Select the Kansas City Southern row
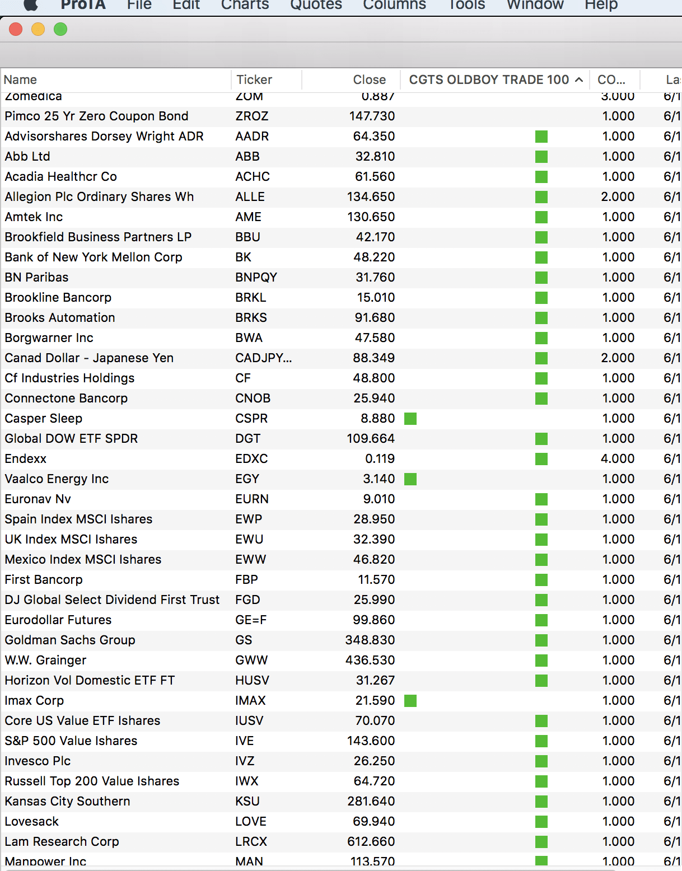 [x=341, y=802]
